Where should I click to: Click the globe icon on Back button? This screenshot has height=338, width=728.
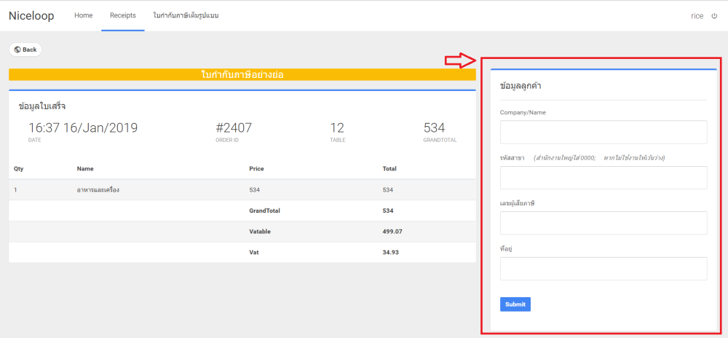point(17,50)
